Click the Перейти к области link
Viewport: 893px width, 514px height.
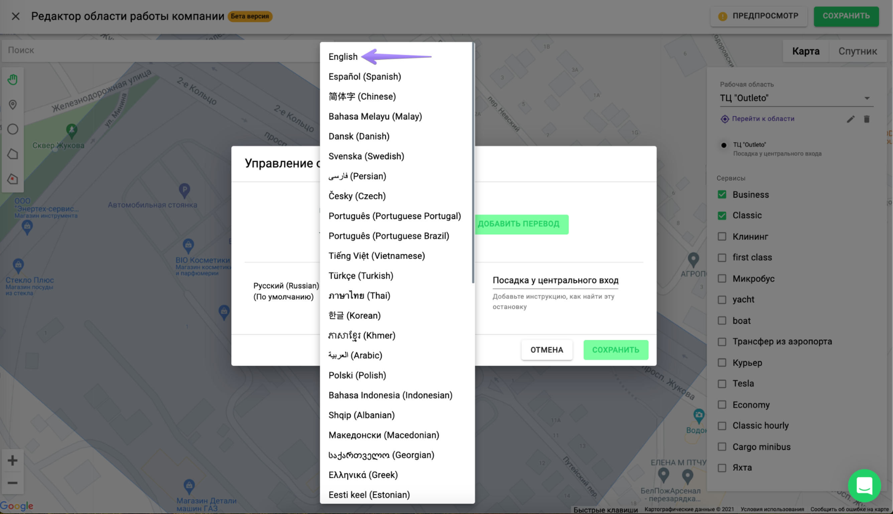coord(763,119)
